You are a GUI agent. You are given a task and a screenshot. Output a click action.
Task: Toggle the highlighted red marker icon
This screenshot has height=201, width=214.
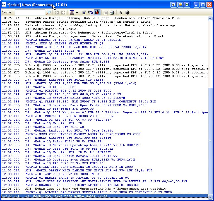pos(97,13)
